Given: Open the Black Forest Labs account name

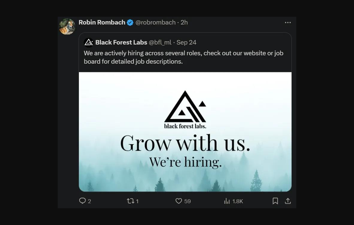Looking at the screenshot, I should (121, 42).
